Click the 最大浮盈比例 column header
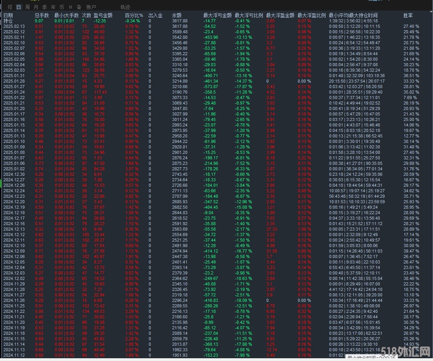The width and height of the screenshot is (433, 361). click(312, 15)
